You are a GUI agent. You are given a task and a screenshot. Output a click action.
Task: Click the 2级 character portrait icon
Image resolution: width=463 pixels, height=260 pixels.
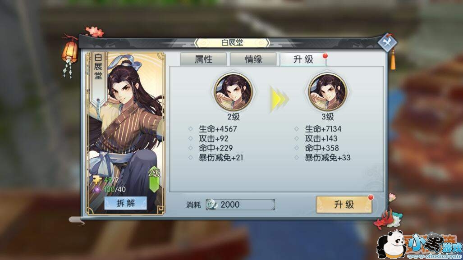coord(233,92)
